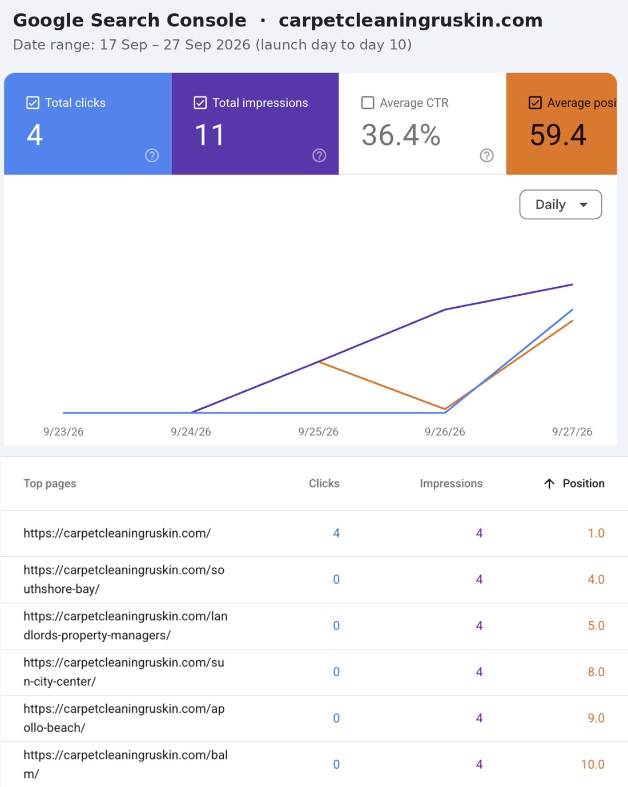The height and width of the screenshot is (787, 628).
Task: Open the carpetcleaningruskin.com homepage row link
Action: 117,533
